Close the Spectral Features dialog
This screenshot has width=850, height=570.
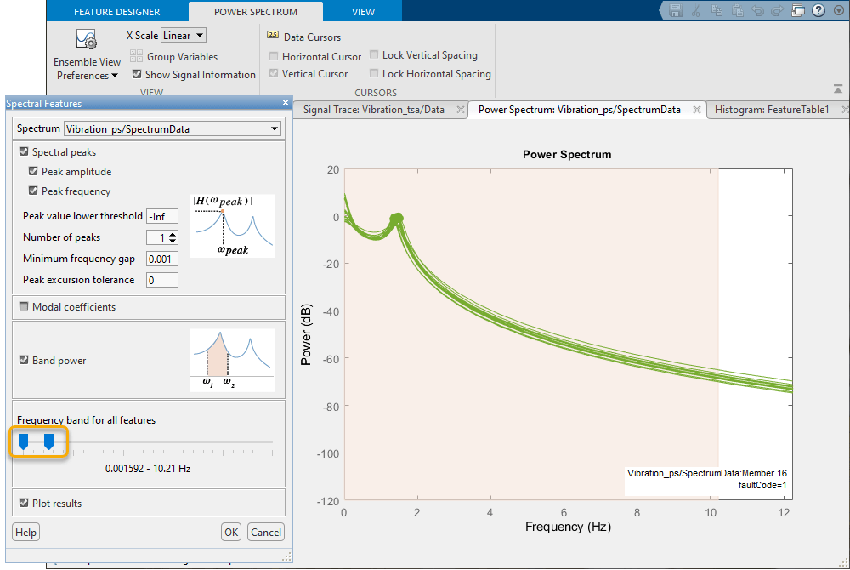click(286, 102)
